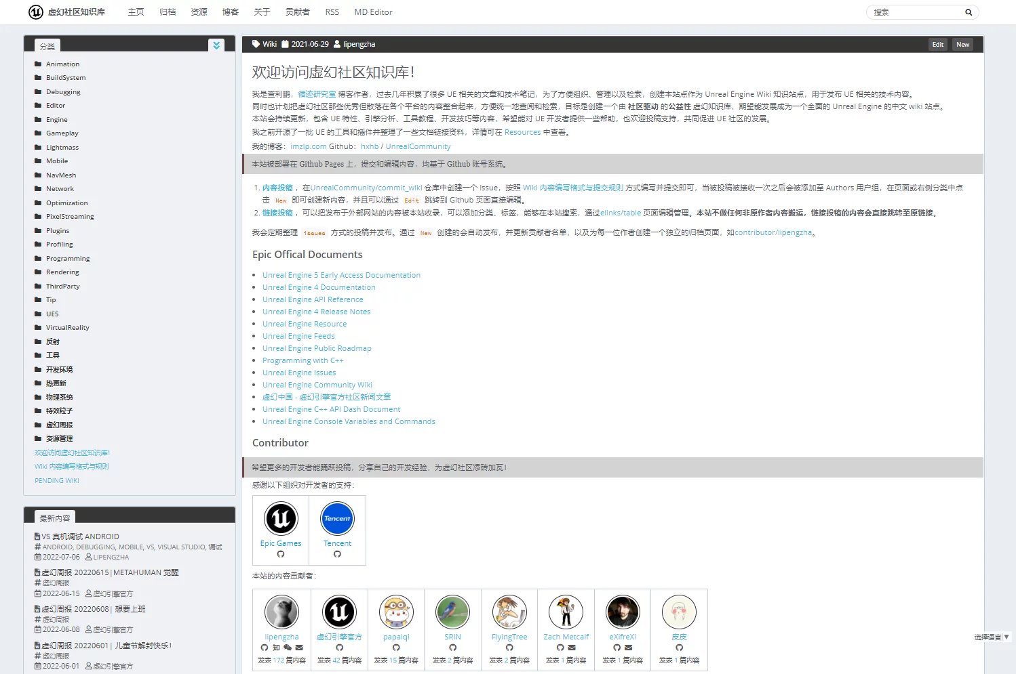This screenshot has width=1016, height=674.
Task: Click the Tencent logo avatar
Action: (x=337, y=519)
